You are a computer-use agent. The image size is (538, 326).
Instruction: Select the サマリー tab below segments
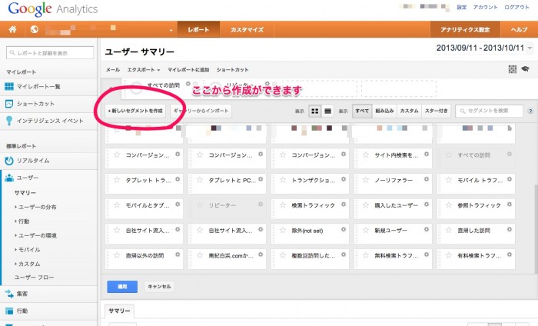pos(119,311)
